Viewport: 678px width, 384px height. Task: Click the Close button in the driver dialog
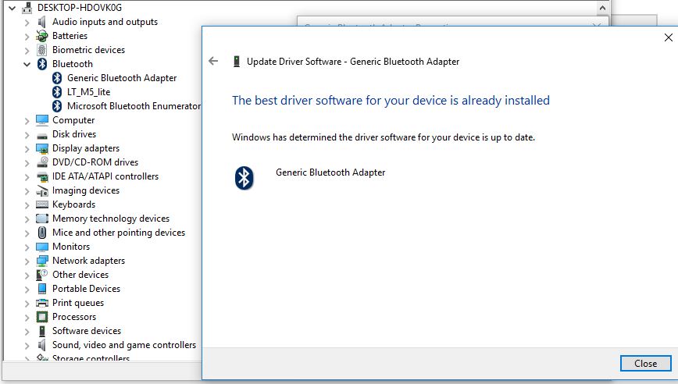(x=645, y=363)
